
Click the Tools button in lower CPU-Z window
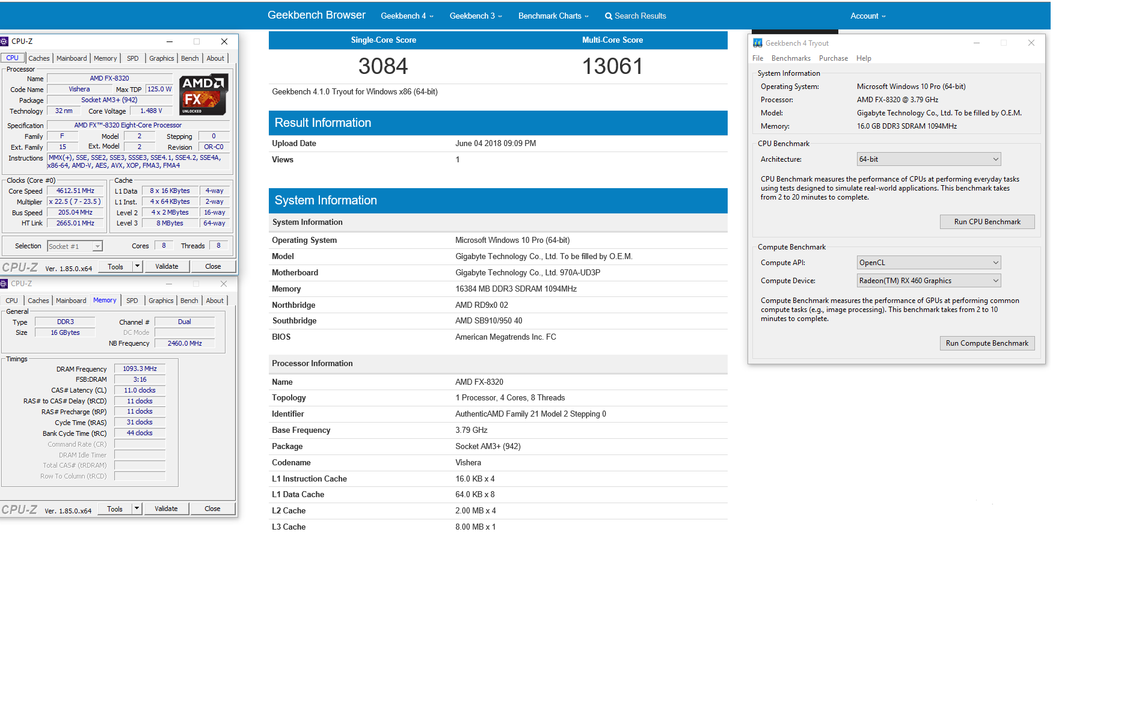pyautogui.click(x=115, y=509)
